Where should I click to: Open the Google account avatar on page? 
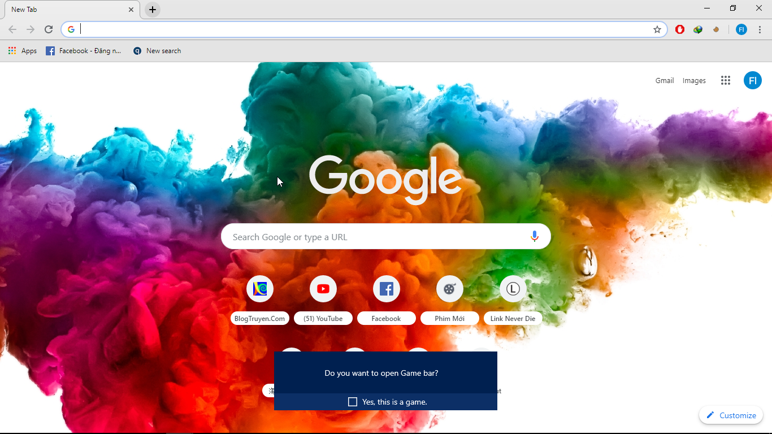752,80
